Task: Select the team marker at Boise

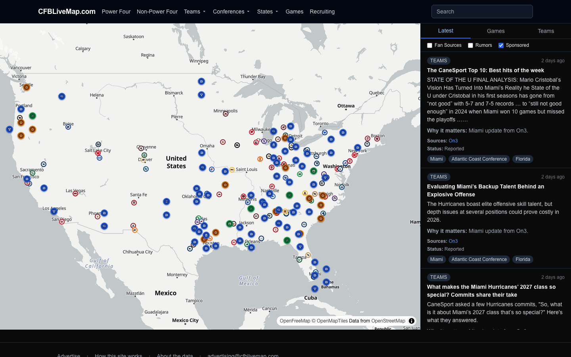Action: point(68,127)
